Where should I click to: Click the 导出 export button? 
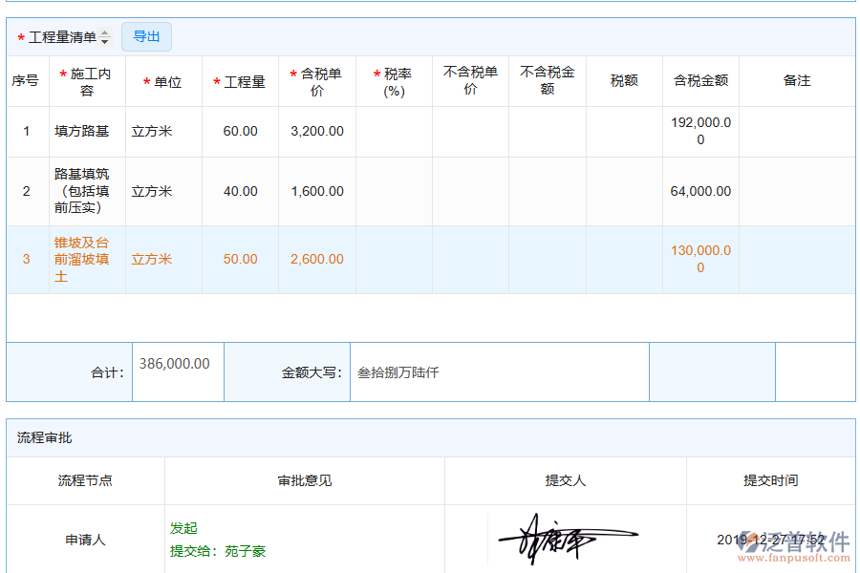click(x=146, y=36)
